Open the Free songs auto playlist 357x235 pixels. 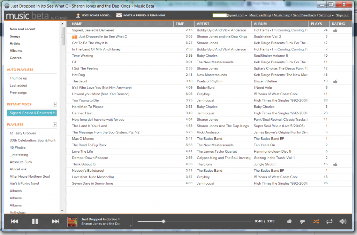coord(18,92)
